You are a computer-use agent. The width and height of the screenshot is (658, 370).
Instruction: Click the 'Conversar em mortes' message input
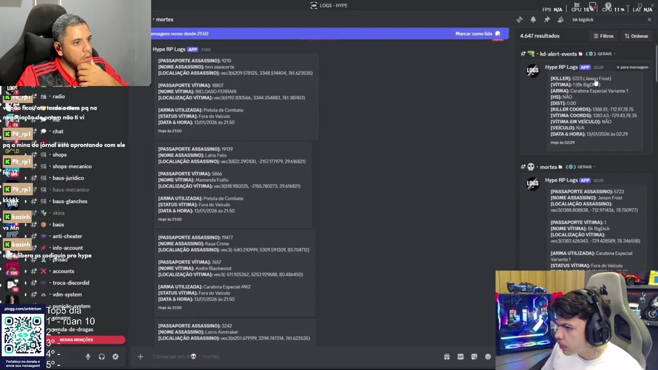293,357
